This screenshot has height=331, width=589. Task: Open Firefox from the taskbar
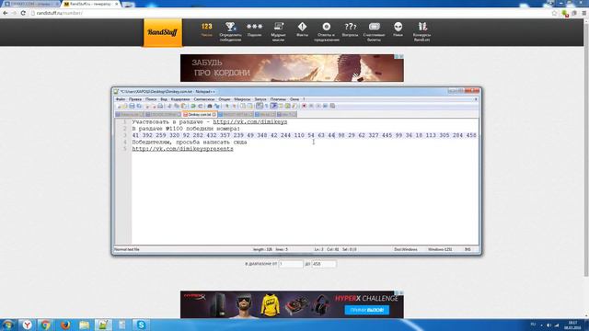point(65,325)
